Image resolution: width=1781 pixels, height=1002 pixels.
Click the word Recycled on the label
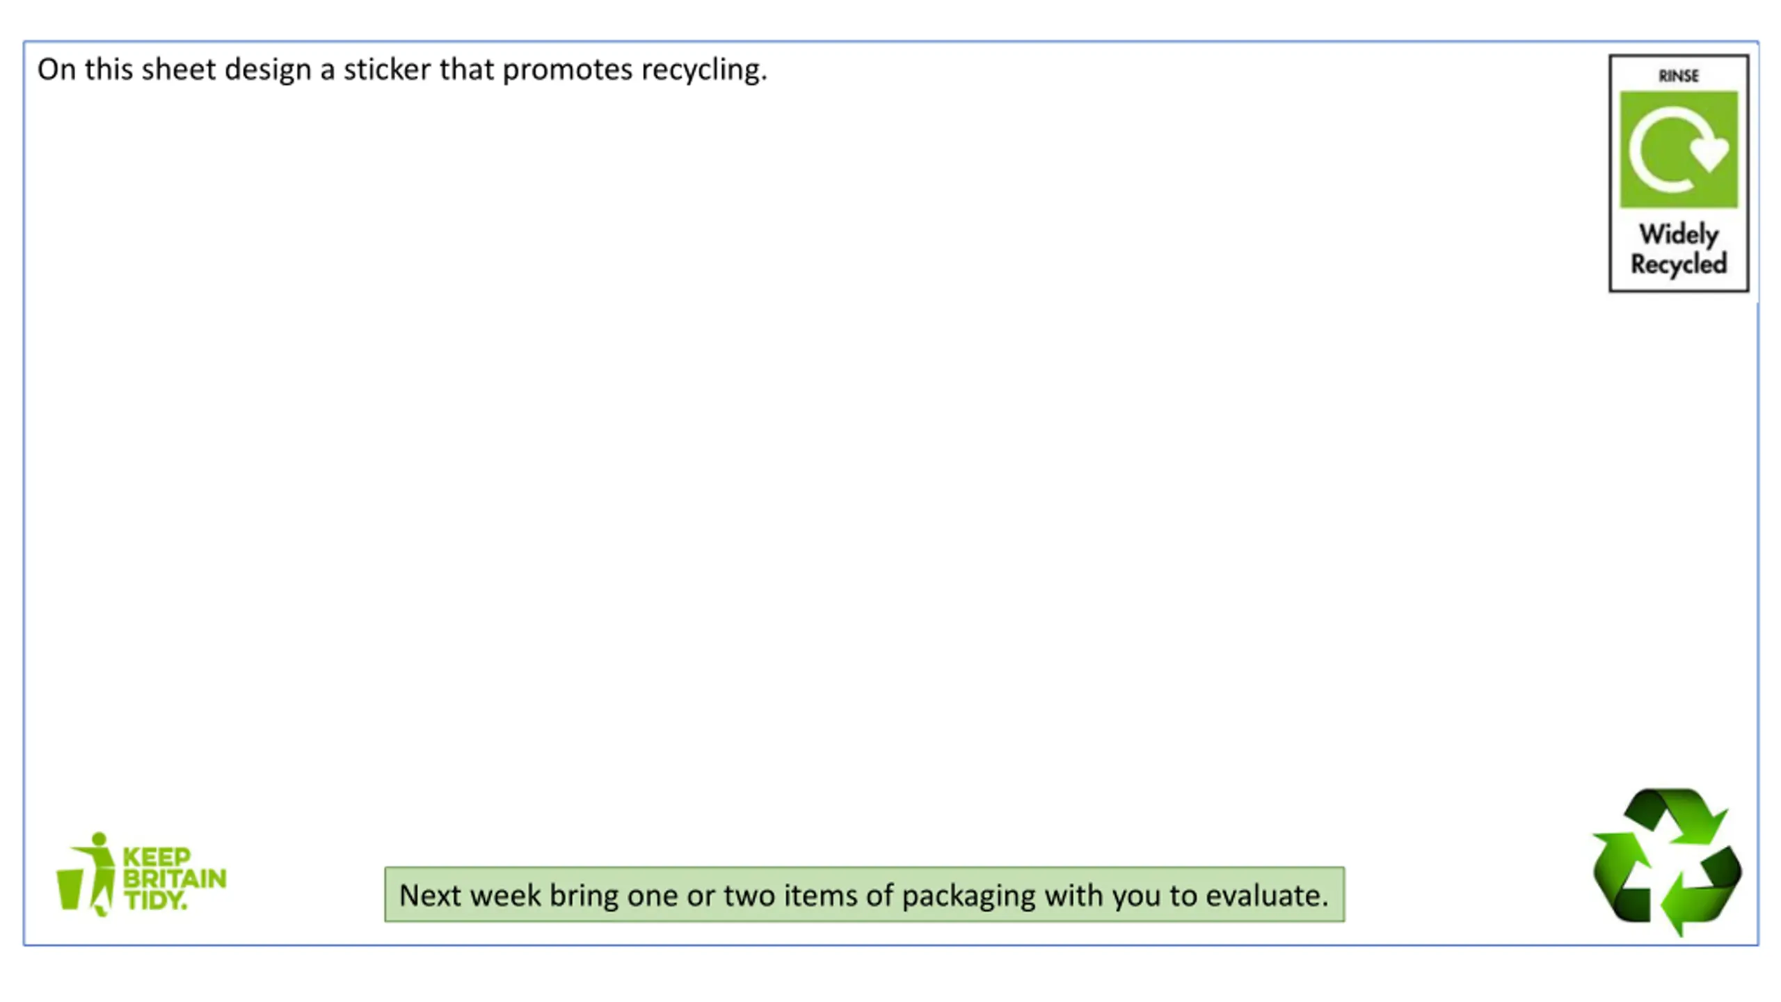point(1678,264)
